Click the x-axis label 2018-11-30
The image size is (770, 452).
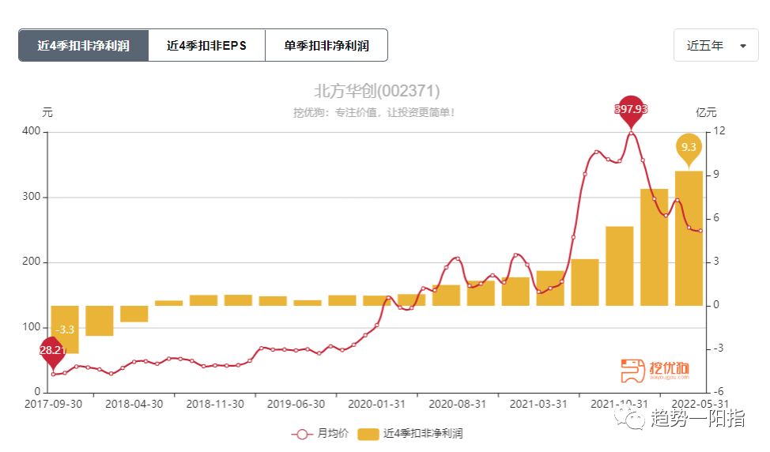click(x=215, y=404)
